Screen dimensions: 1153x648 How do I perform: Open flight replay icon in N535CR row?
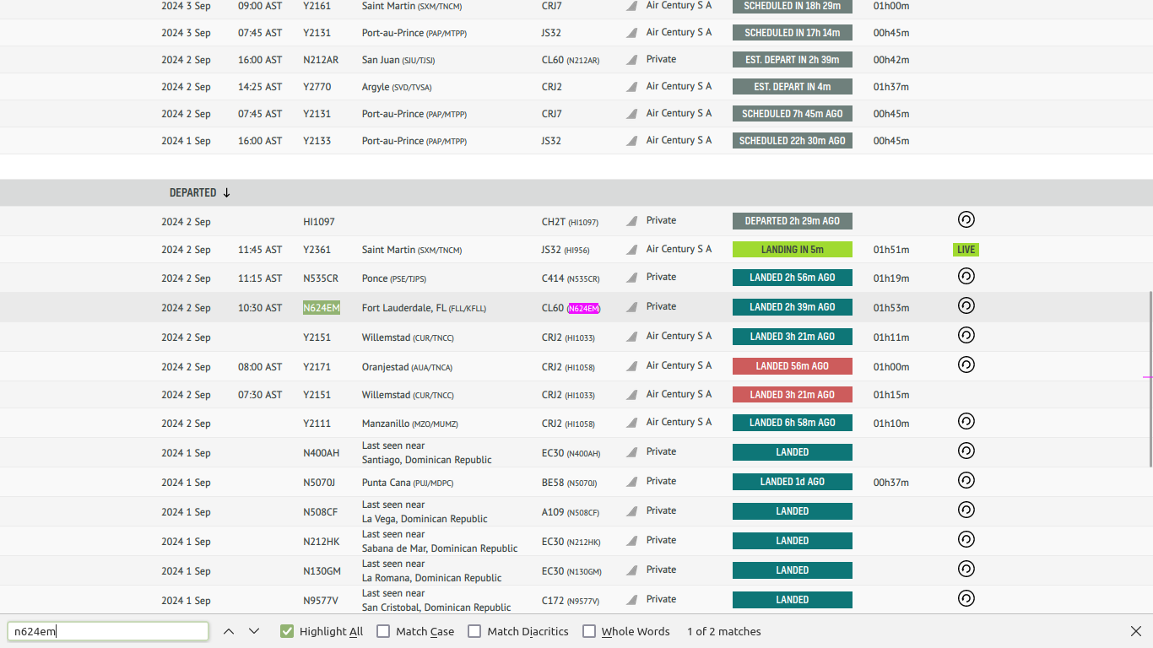tap(966, 276)
